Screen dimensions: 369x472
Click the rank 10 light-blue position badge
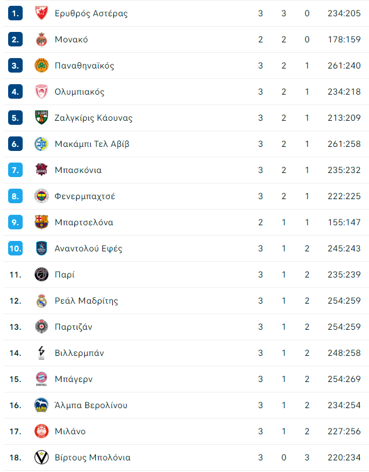(x=15, y=248)
